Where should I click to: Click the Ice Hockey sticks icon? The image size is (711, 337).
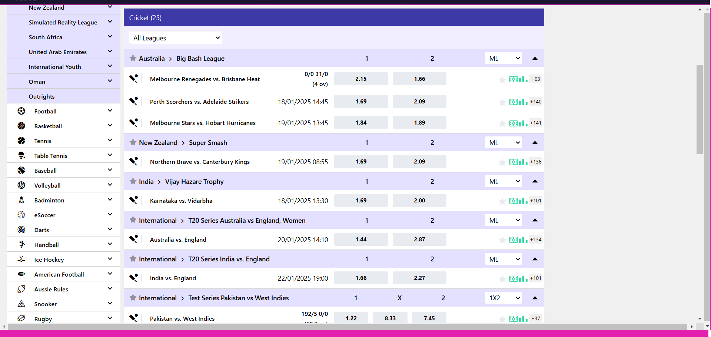(21, 259)
